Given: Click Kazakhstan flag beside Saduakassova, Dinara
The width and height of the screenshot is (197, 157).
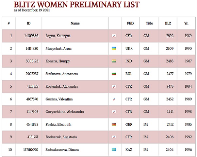Looking at the screenshot, I should 114,150.
